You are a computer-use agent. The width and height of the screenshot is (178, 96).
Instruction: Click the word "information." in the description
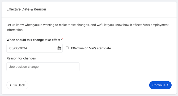coord(15,30)
